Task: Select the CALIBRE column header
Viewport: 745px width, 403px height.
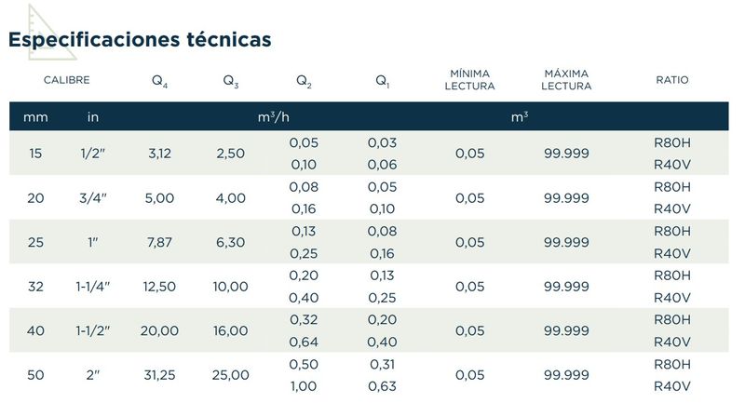Action: click(66, 80)
